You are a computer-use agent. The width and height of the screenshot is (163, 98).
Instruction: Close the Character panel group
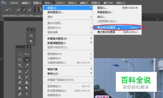pyautogui.click(x=33, y=29)
